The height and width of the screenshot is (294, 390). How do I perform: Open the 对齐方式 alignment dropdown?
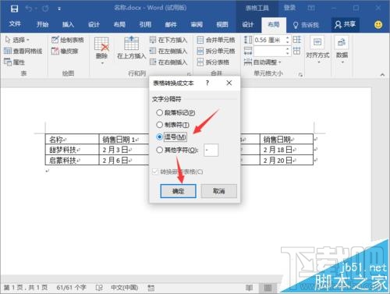pyautogui.click(x=317, y=50)
